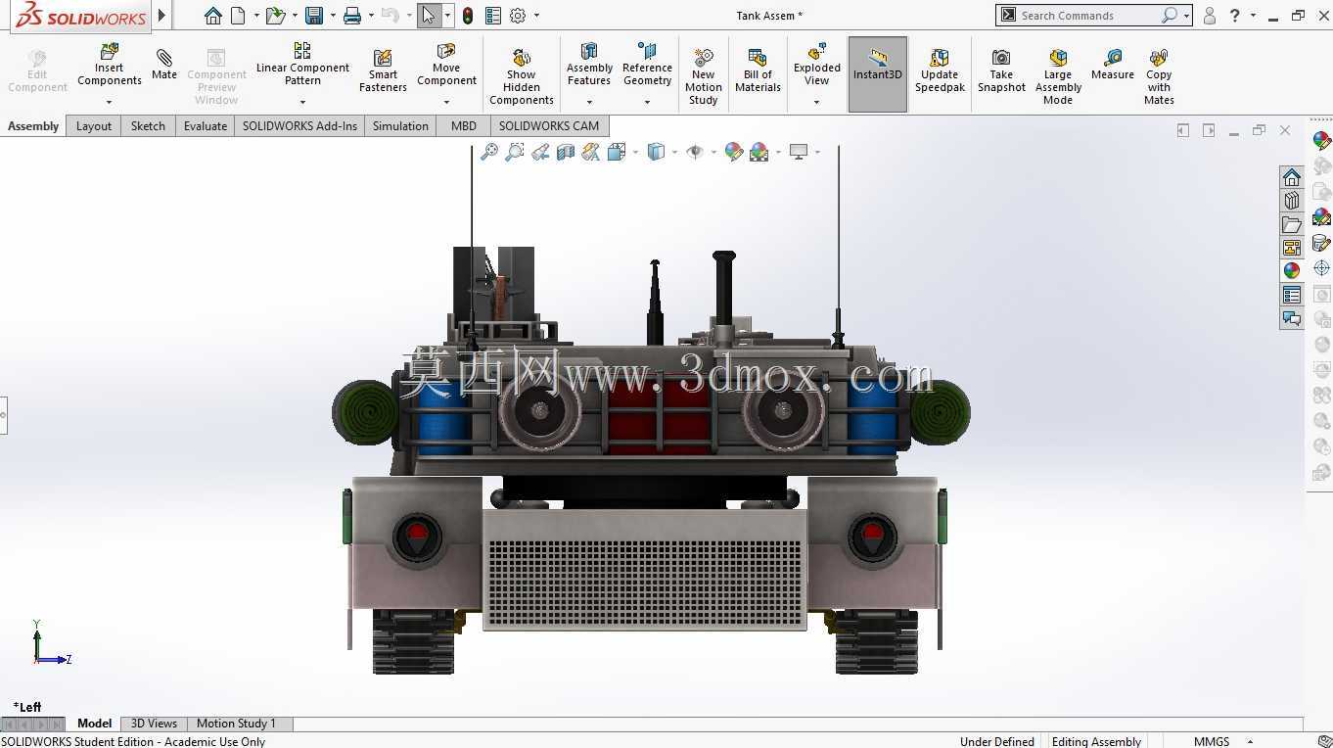Expand Assembly Features dropdown arrow
The image size is (1333, 748).
coord(589,102)
